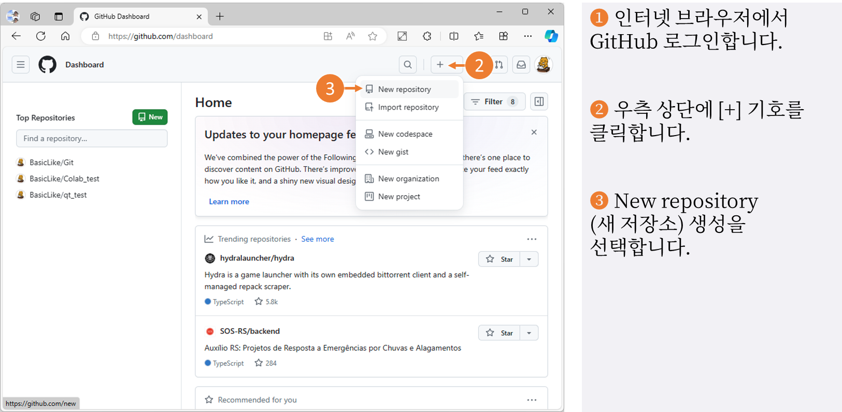Open pull requests icon in header
The width and height of the screenshot is (842, 412).
(499, 65)
